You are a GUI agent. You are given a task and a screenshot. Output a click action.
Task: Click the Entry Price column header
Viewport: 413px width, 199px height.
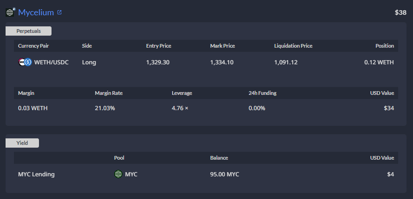point(159,46)
